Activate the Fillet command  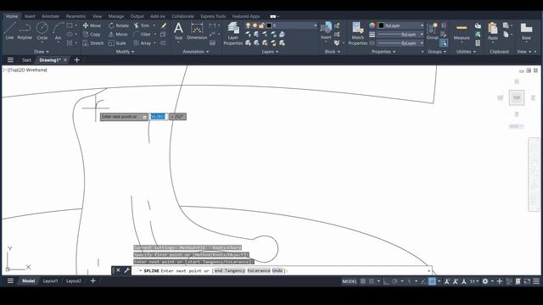tap(142, 34)
